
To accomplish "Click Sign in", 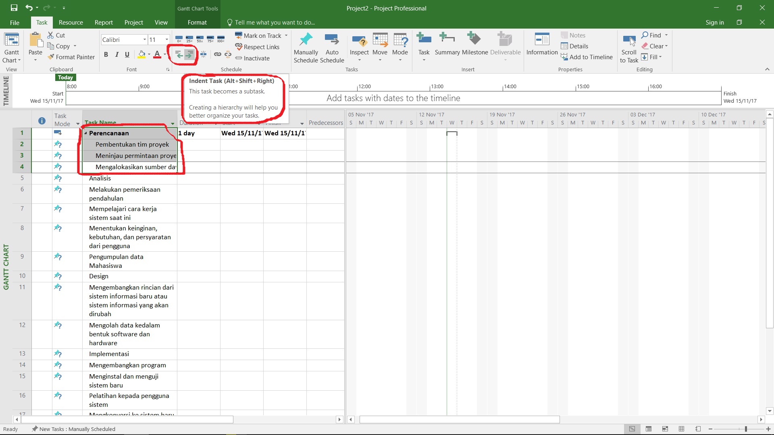I will click(715, 23).
